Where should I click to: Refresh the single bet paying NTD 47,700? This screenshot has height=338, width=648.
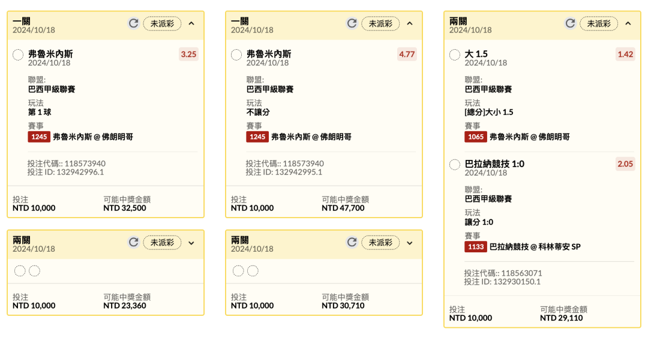pos(352,23)
